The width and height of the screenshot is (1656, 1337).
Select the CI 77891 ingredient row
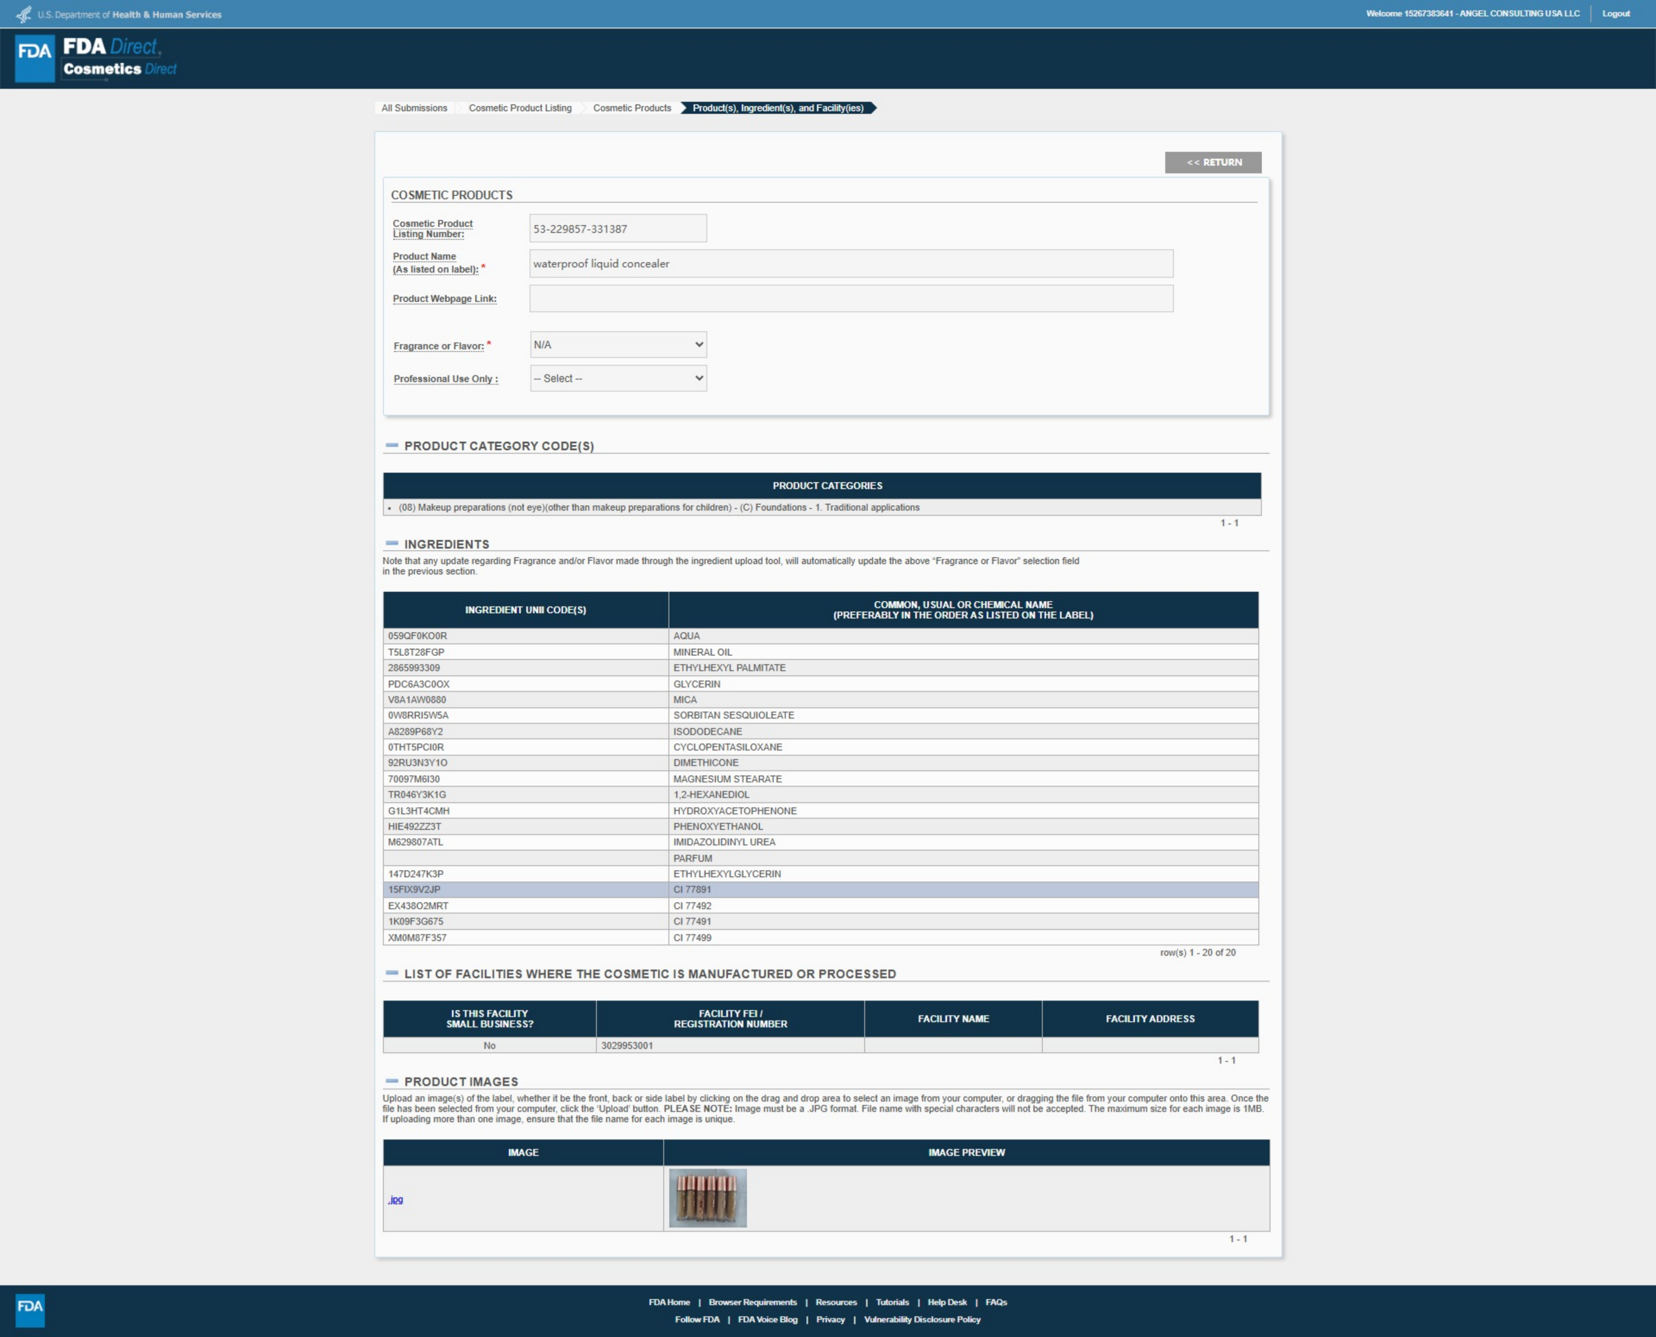[x=820, y=889]
